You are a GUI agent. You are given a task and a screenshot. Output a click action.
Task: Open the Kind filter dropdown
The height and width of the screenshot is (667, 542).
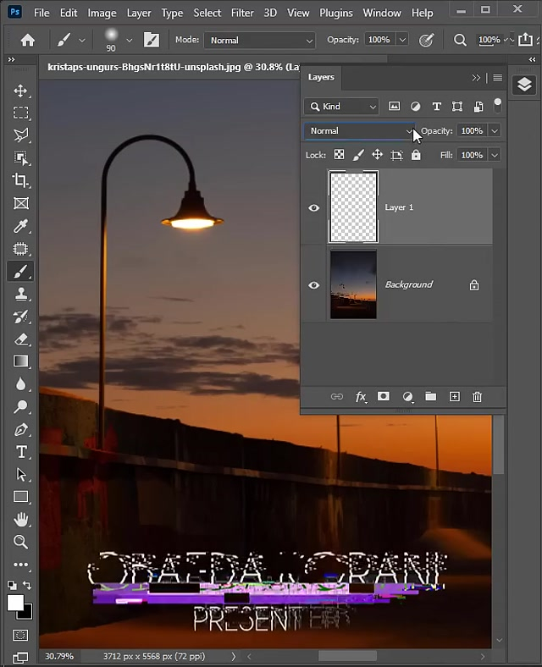pyautogui.click(x=342, y=107)
